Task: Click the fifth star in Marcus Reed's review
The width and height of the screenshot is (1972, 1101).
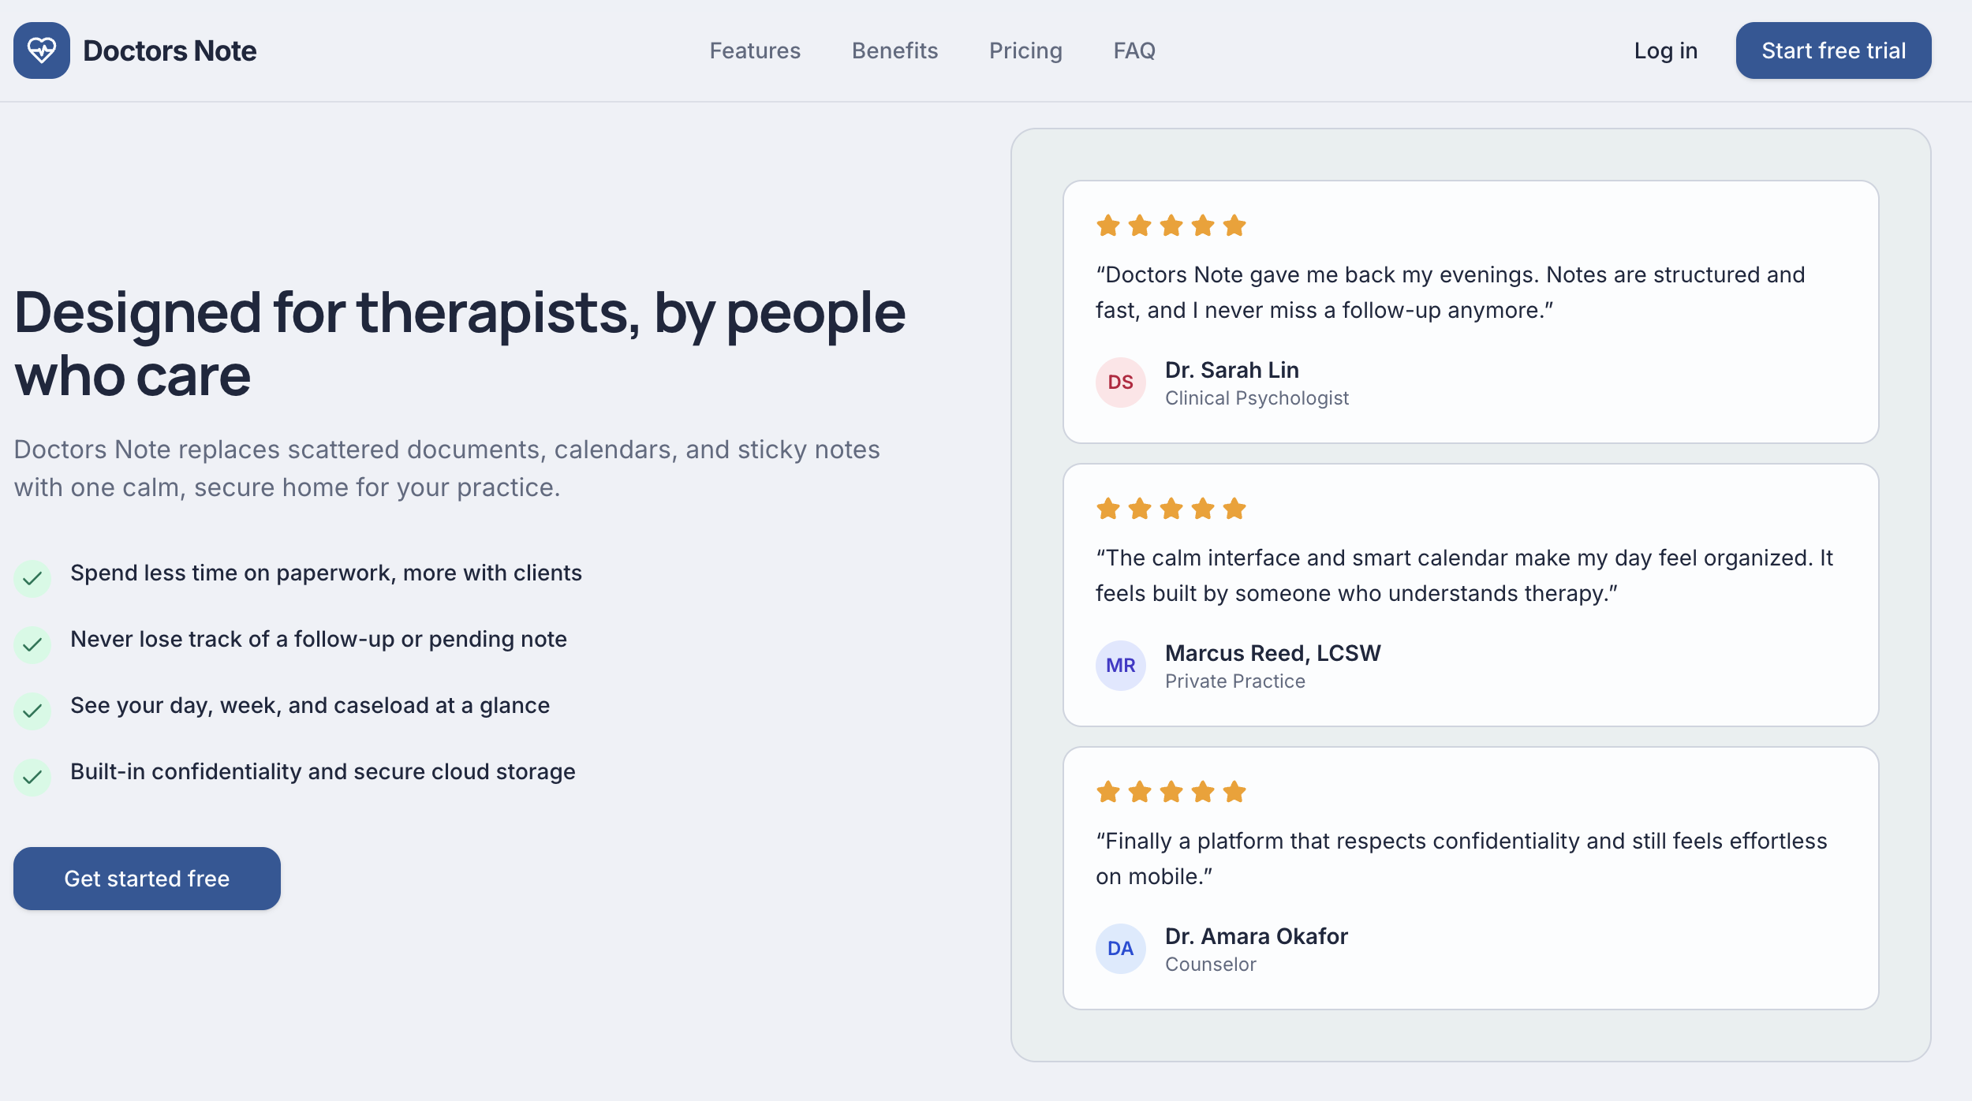Action: click(x=1234, y=509)
